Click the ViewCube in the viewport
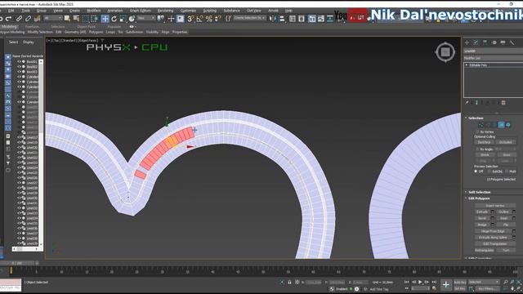Viewport: 523px width, 294px height. pyautogui.click(x=445, y=52)
